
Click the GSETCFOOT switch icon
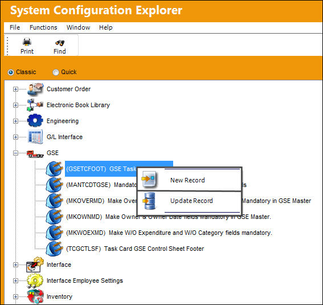tap(54, 169)
